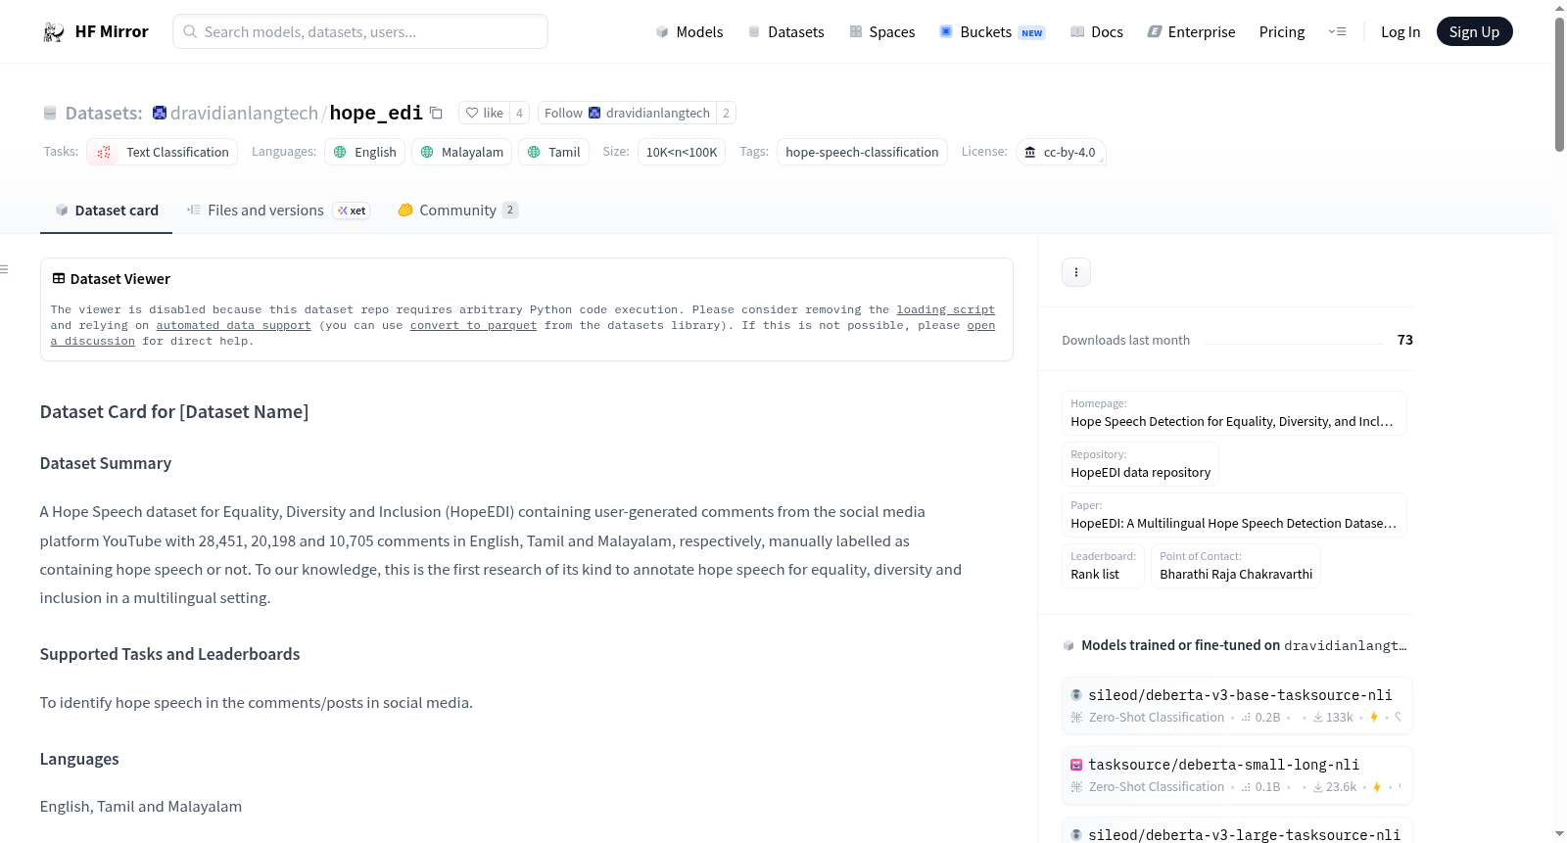The image size is (1567, 843).
Task: Click the like count 4
Action: [519, 114]
